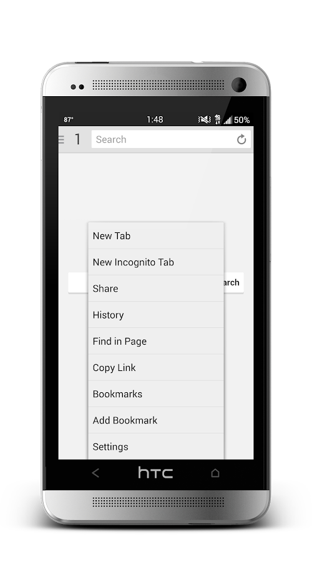The height and width of the screenshot is (572, 312).
Task: Open Bookmarks from the menu
Action: click(x=156, y=394)
